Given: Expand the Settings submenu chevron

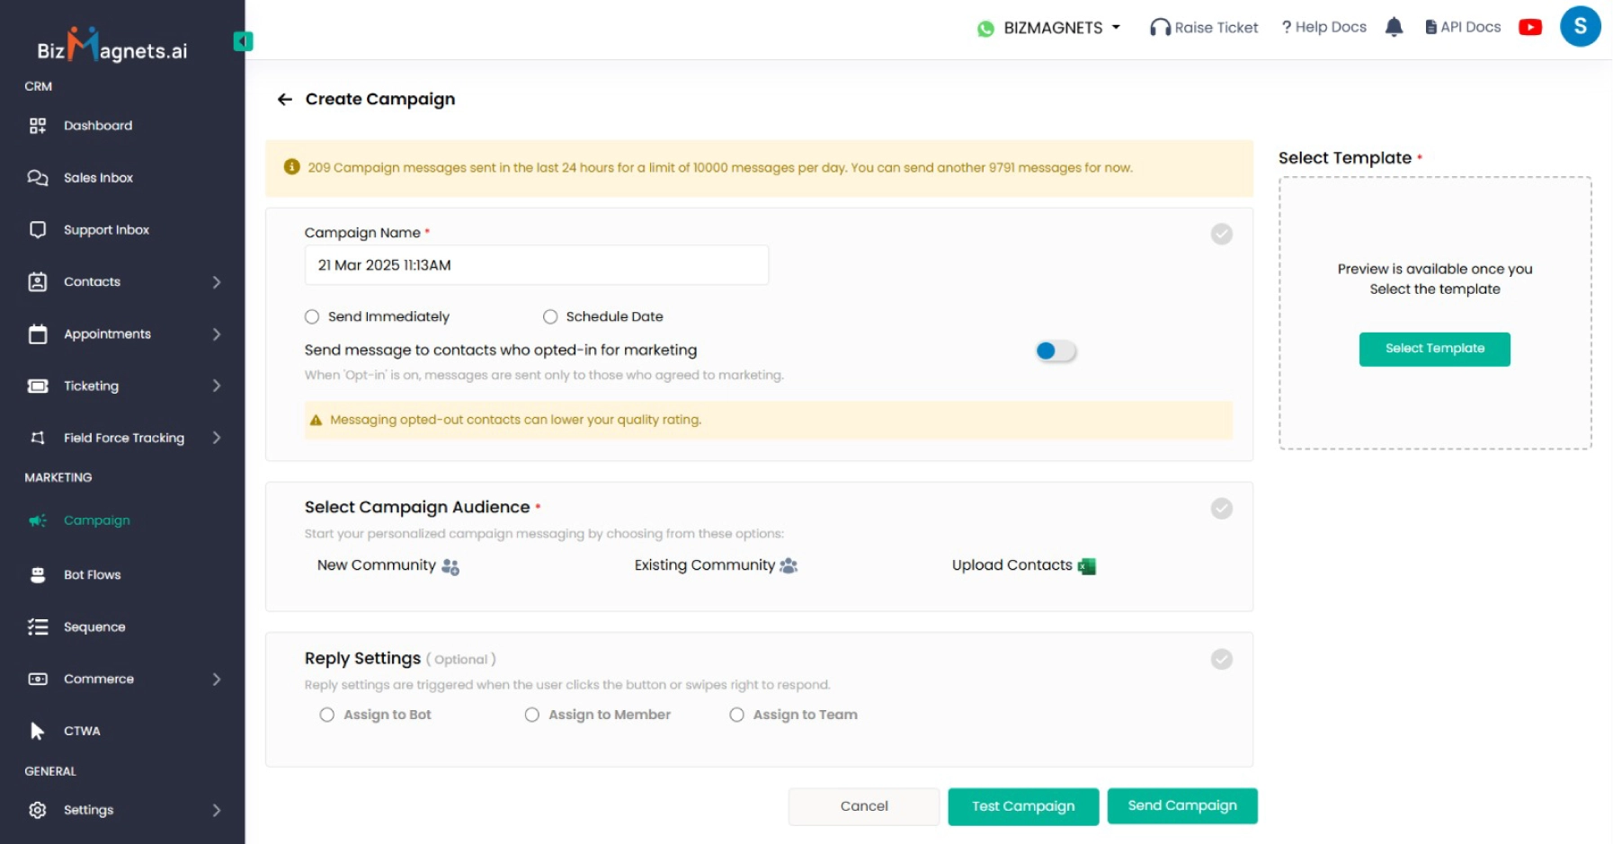Looking at the screenshot, I should pyautogui.click(x=217, y=811).
